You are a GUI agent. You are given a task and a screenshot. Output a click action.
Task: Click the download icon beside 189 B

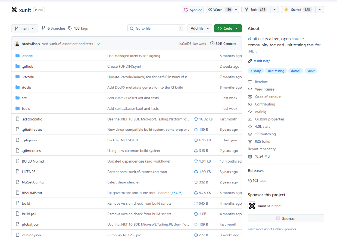pos(196,130)
